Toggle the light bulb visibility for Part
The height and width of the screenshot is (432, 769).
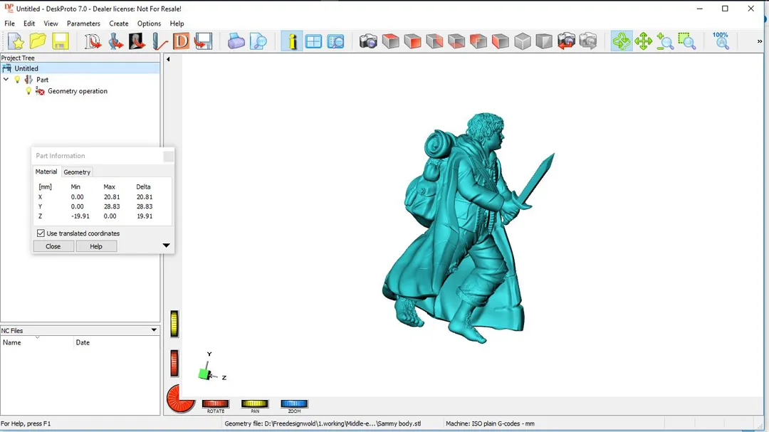[17, 80]
